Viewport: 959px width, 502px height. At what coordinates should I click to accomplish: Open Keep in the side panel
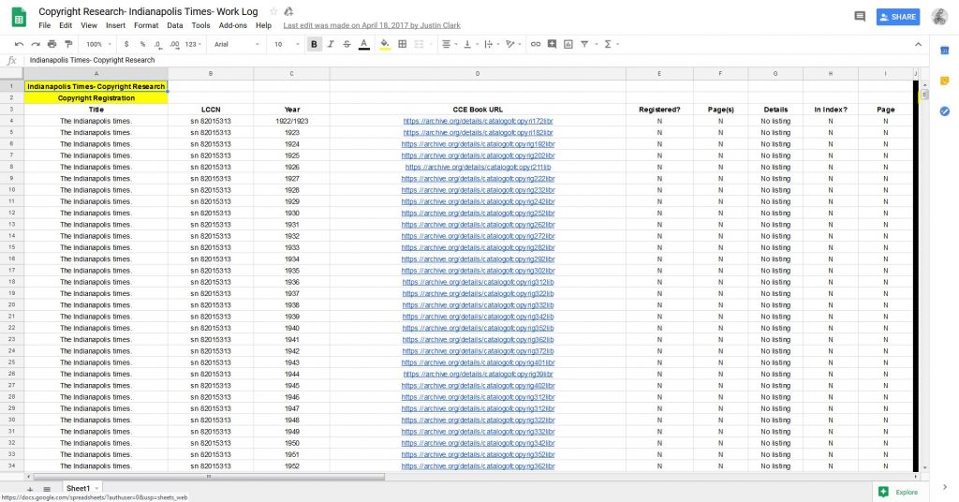point(944,81)
